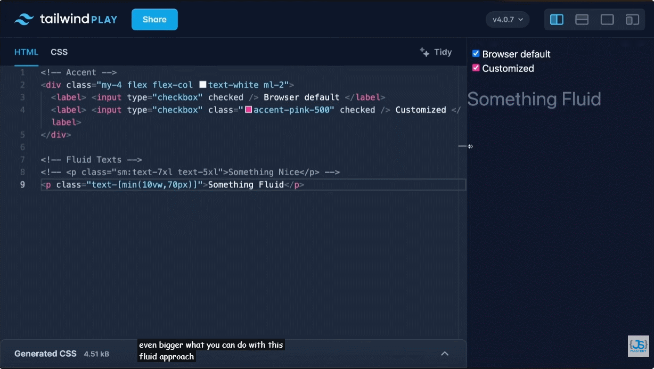
Task: Click the Share button
Action: click(x=154, y=20)
